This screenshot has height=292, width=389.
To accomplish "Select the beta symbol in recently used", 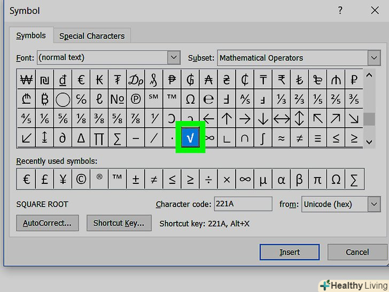I will click(299, 179).
